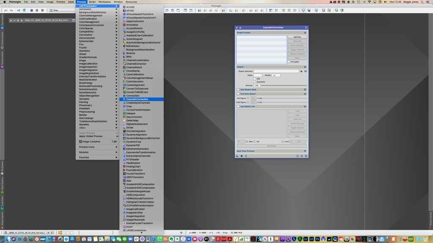
Task: Choose Apply Global Process
Action: click(98, 136)
